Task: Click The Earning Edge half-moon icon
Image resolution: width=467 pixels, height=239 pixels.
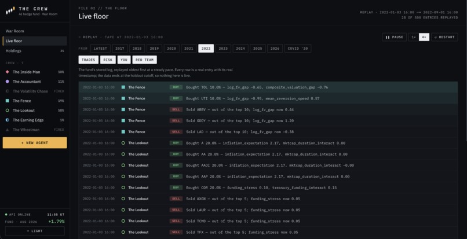Action: coord(8,120)
